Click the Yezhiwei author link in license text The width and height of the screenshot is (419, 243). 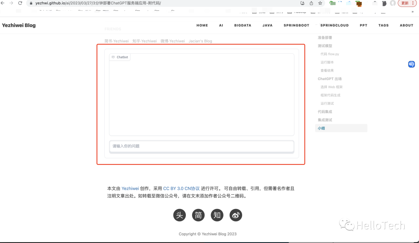pos(130,188)
